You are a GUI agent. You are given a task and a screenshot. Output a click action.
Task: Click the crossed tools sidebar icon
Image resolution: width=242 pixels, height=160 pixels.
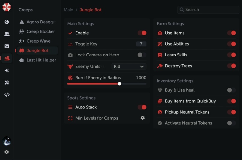click(x=7, y=82)
